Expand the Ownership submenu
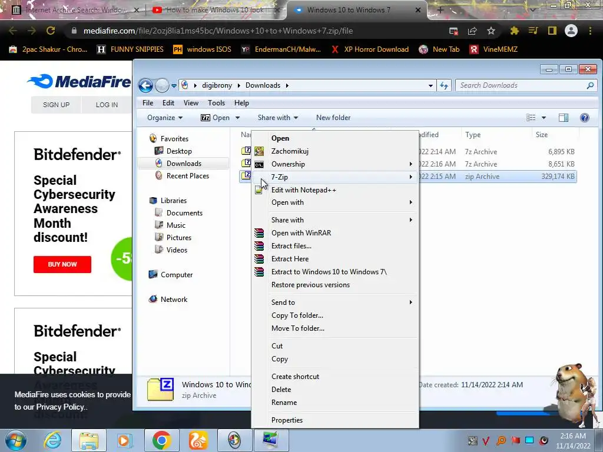The image size is (603, 452). tap(334, 164)
